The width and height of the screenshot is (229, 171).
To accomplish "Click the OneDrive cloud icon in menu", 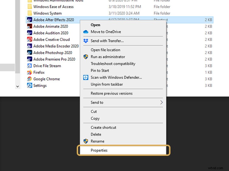I will click(86, 32).
